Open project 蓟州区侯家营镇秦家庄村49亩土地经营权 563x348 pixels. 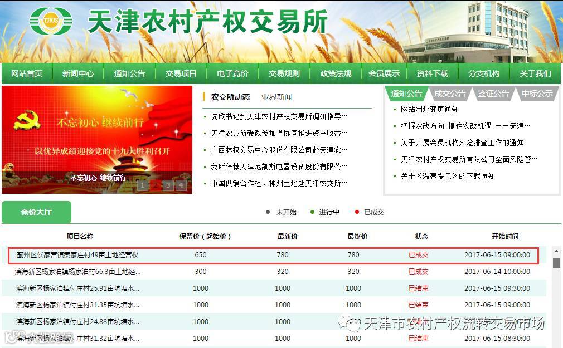77,255
